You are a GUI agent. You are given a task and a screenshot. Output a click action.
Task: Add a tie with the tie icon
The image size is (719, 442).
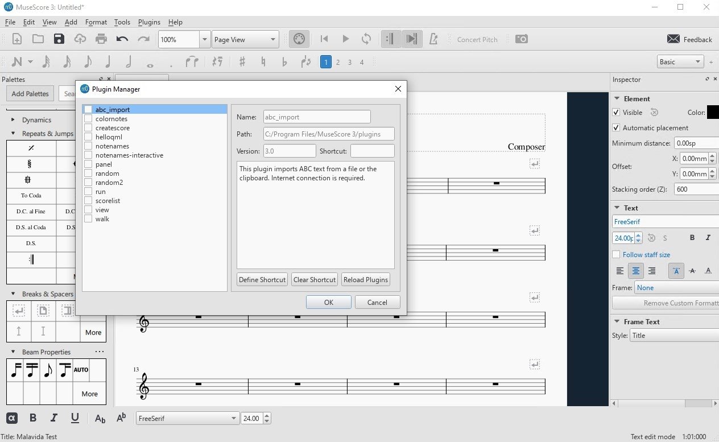click(x=192, y=62)
